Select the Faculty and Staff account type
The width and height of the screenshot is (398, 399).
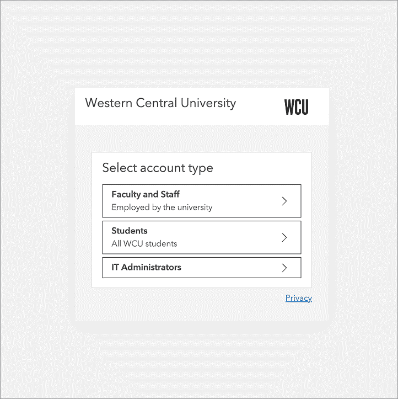(x=201, y=201)
